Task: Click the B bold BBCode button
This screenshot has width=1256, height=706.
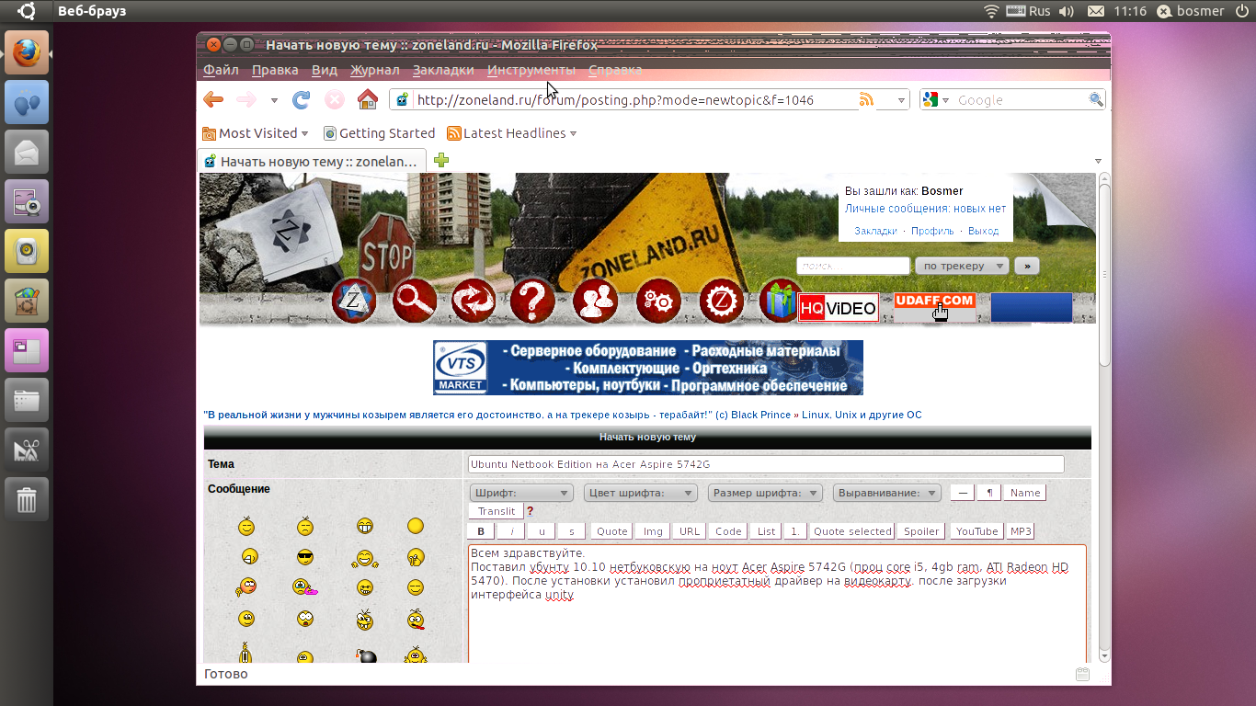Action: coord(481,531)
